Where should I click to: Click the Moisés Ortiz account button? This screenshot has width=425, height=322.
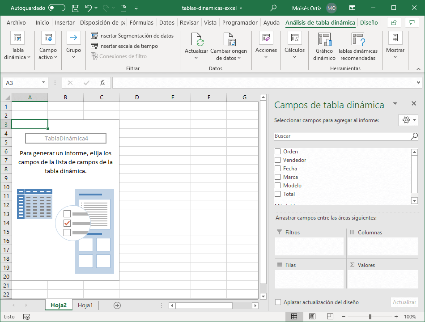tap(314, 8)
